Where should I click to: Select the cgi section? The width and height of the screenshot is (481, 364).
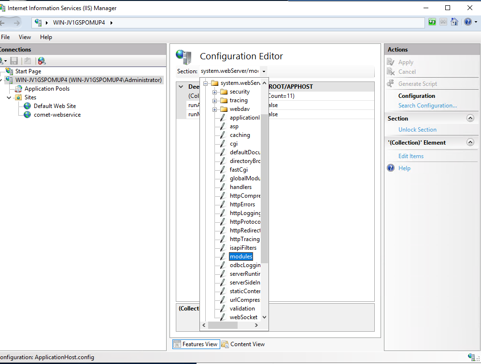pyautogui.click(x=233, y=144)
